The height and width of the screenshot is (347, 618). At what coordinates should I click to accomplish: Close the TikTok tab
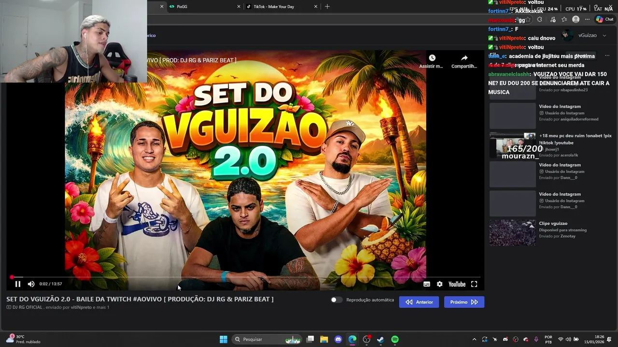pyautogui.click(x=316, y=7)
